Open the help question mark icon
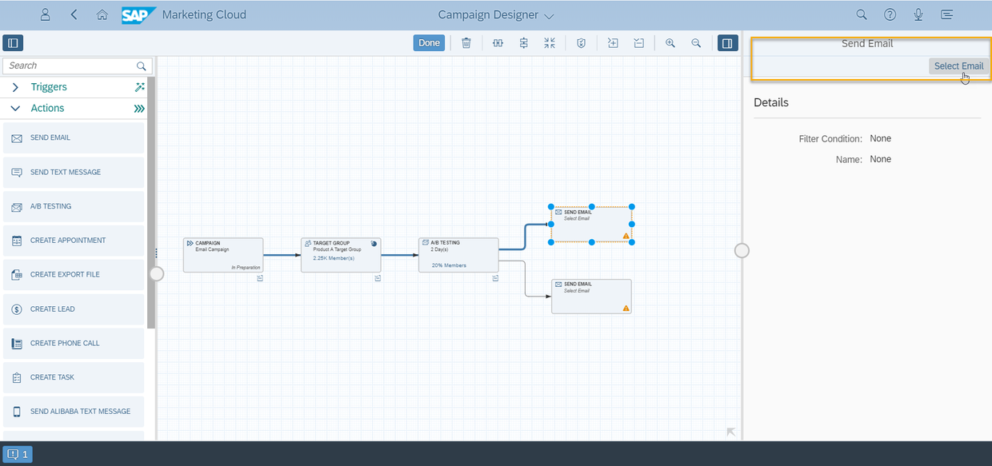992x466 pixels. [890, 14]
